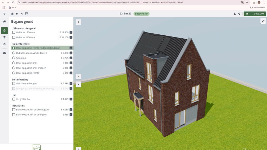This screenshot has height=150, width=267.
Task: Click info icon next to Schuifpui
Action: click(71, 58)
